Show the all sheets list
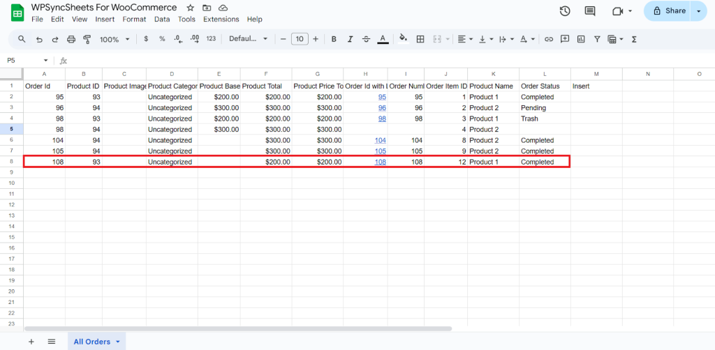 52,342
